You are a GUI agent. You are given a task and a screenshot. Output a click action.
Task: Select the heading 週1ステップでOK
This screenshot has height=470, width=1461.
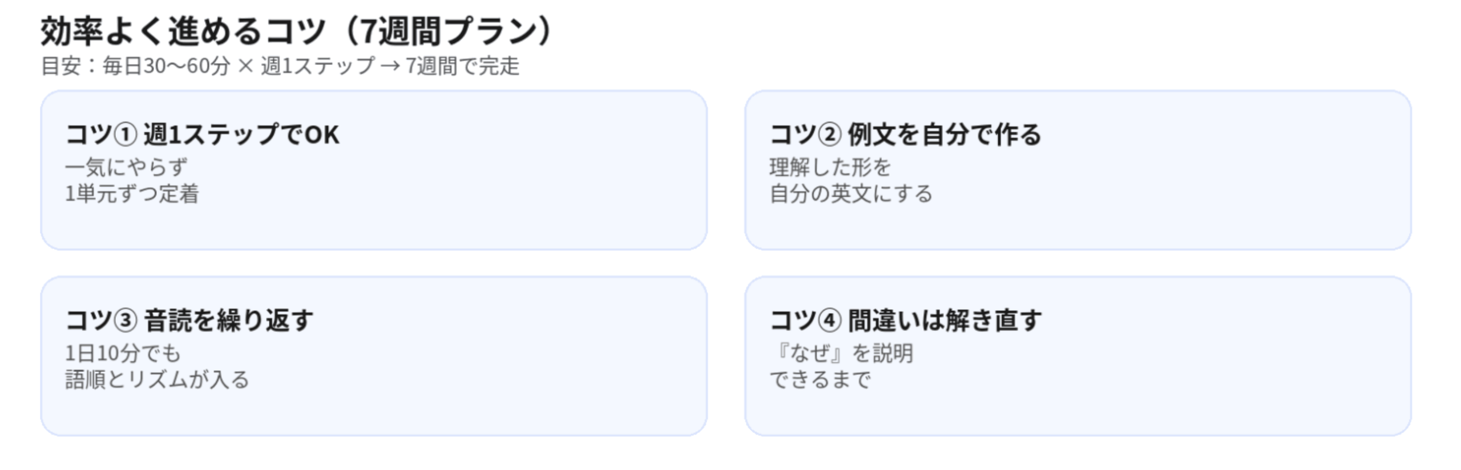coord(241,135)
